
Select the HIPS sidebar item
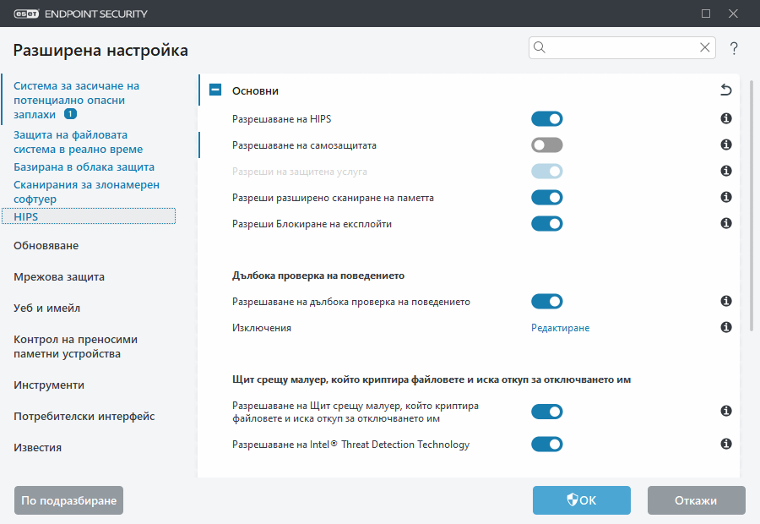pyautogui.click(x=89, y=216)
